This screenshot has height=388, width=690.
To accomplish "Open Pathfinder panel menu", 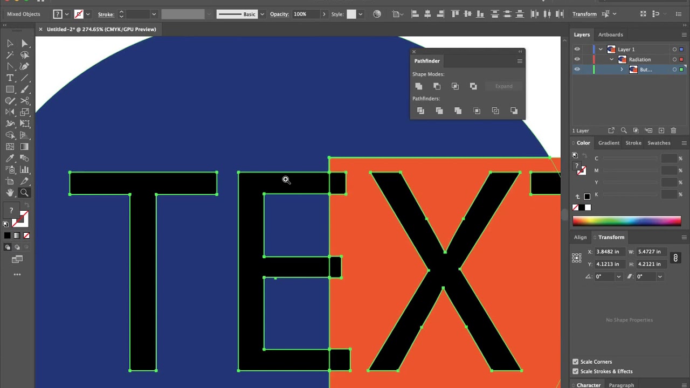I will 520,61.
